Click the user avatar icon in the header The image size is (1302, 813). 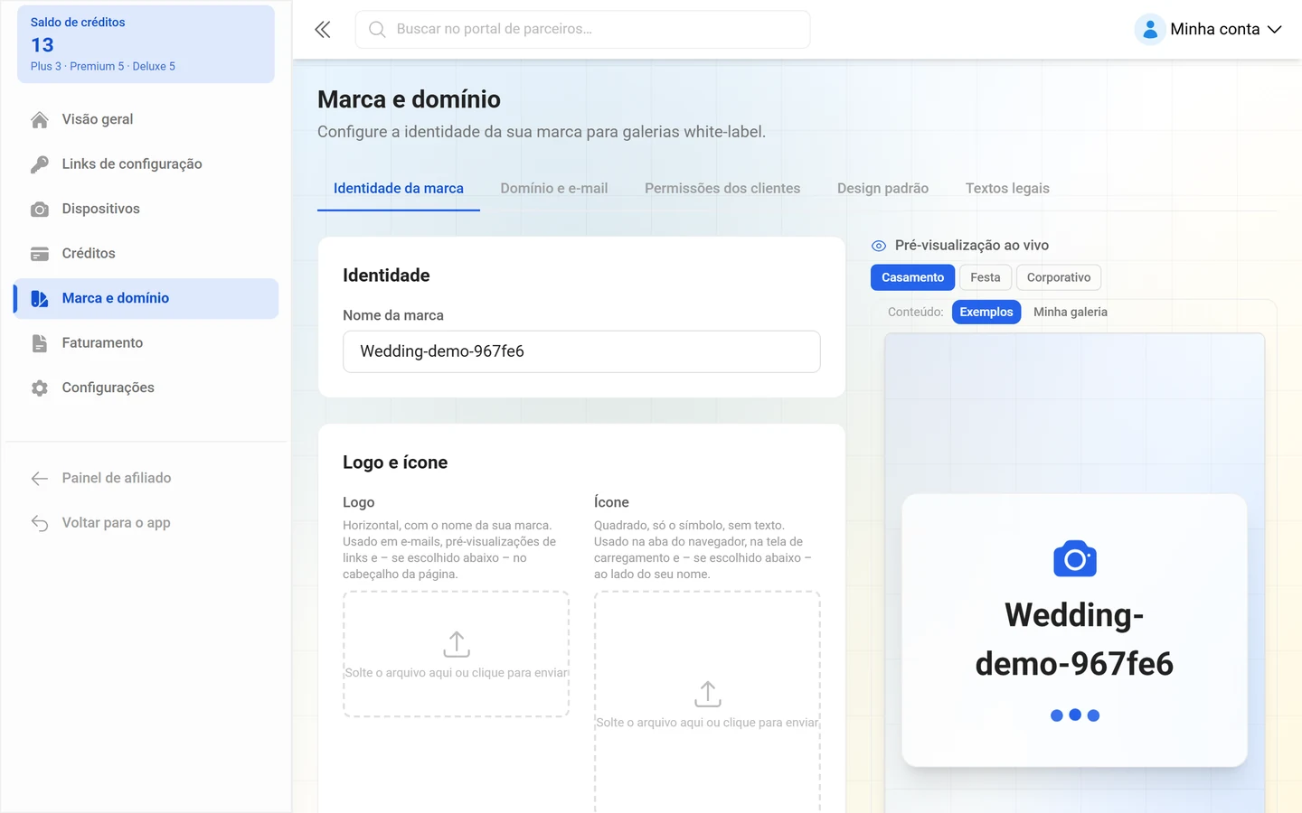pos(1149,29)
